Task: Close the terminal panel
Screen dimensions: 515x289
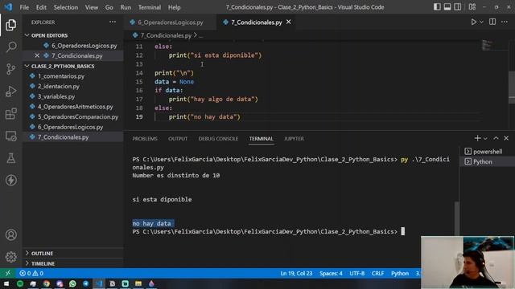Action: point(506,138)
